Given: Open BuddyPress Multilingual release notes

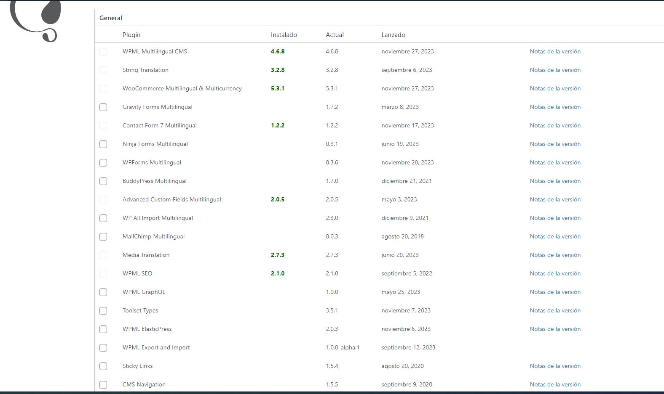Looking at the screenshot, I should pyautogui.click(x=555, y=181).
